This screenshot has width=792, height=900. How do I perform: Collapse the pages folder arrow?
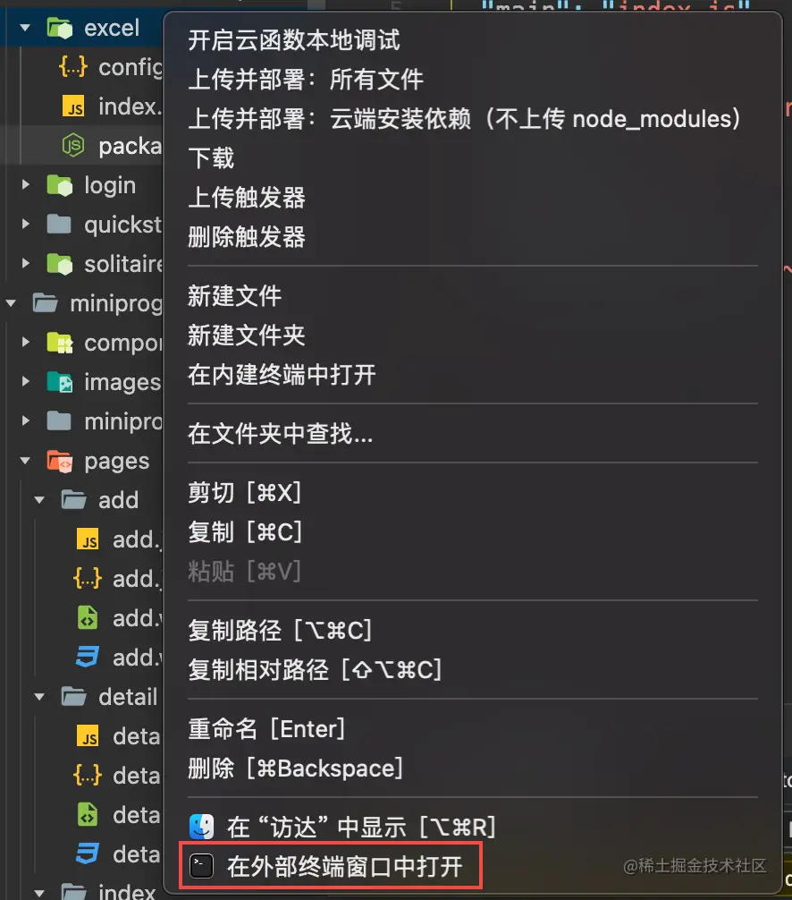tap(25, 461)
